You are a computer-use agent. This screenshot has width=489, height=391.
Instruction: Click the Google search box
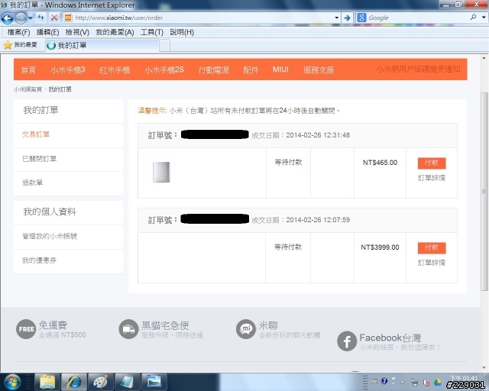coord(418,18)
